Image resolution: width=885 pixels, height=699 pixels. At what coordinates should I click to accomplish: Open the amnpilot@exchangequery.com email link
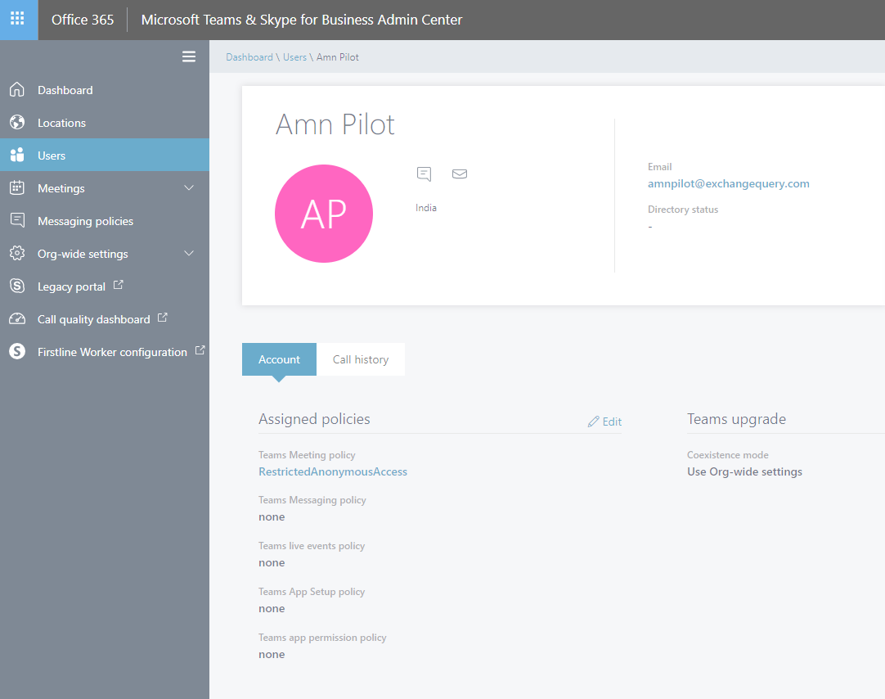[x=728, y=183]
